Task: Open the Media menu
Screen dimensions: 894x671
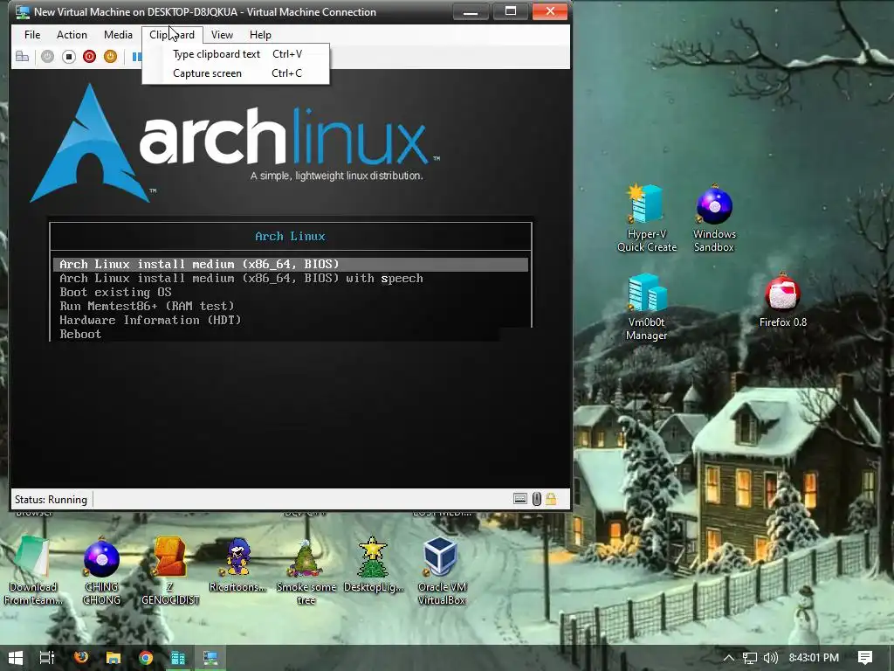Action: coord(118,35)
